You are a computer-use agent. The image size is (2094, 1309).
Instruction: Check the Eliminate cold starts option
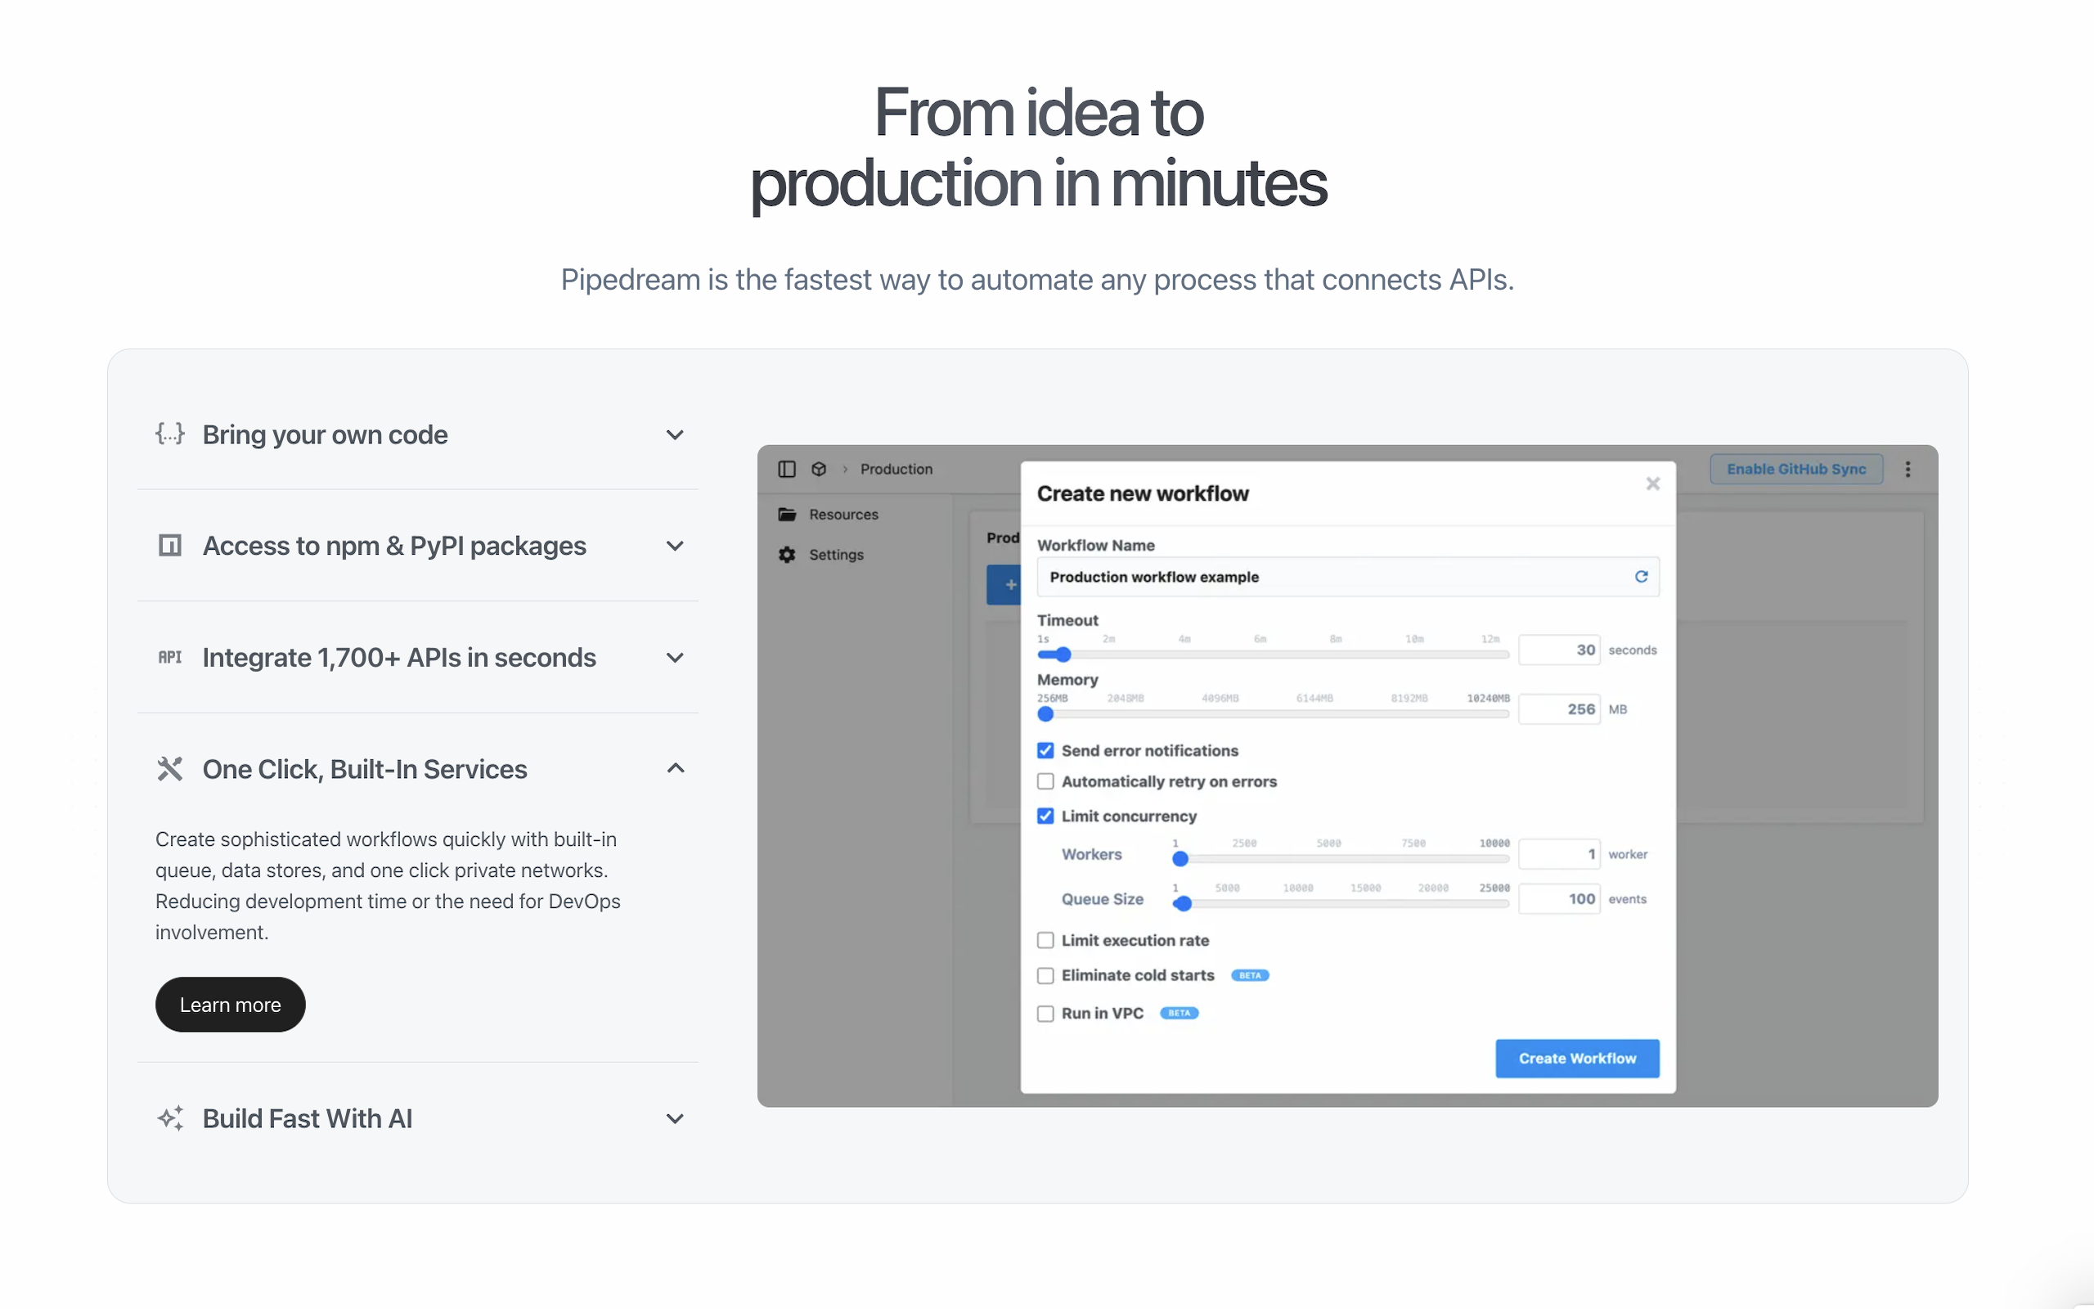point(1045,975)
